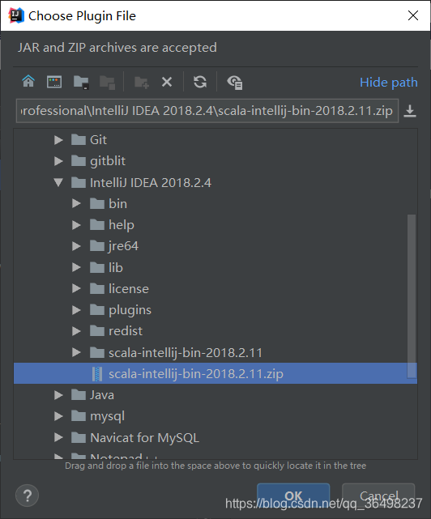Expand the lib folder
The image size is (431, 519).
[x=76, y=267]
